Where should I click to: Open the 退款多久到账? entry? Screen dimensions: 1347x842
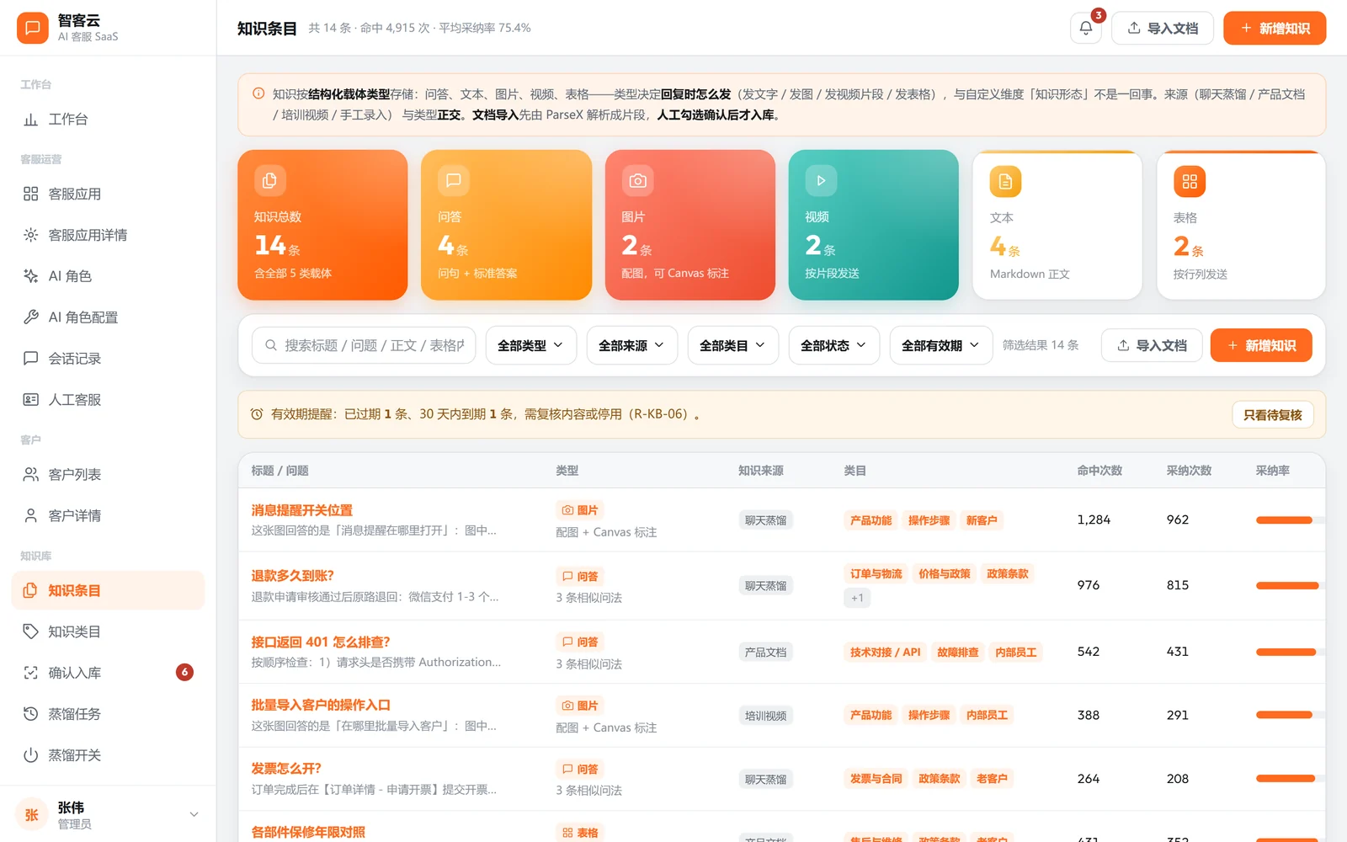292,576
